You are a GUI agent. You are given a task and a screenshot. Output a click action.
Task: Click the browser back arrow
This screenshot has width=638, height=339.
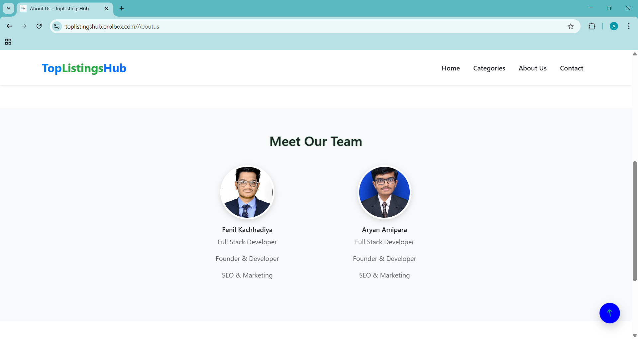tap(9, 26)
